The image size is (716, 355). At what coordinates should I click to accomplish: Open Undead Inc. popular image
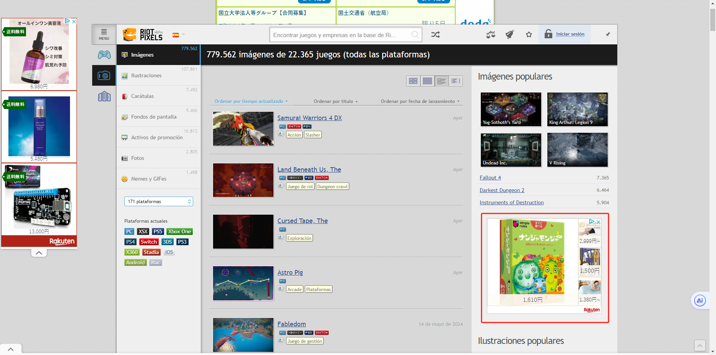tap(511, 150)
